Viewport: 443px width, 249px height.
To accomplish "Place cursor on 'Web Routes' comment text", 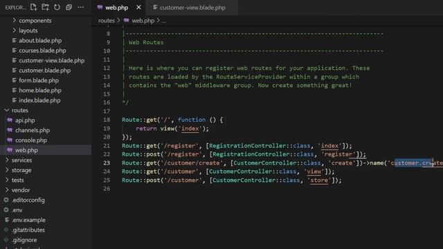I will point(146,42).
